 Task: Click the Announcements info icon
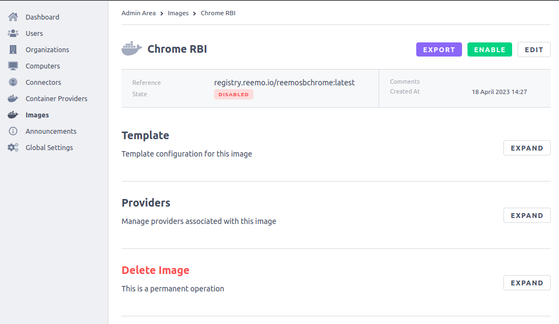13,131
